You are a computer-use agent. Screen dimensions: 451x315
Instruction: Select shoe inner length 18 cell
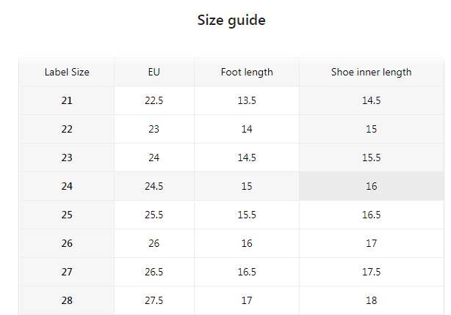(371, 300)
